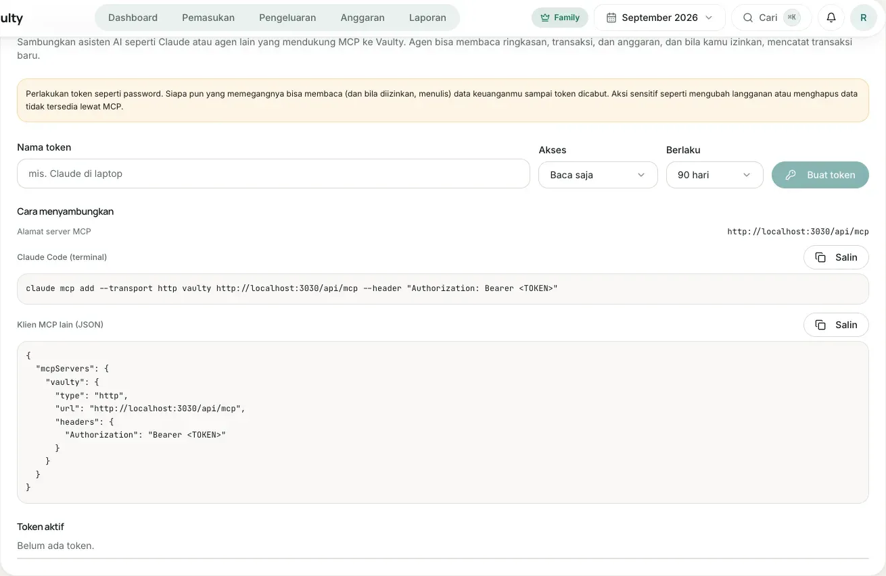
Task: Copy the Claude Code terminal command with Salin
Action: (x=836, y=257)
